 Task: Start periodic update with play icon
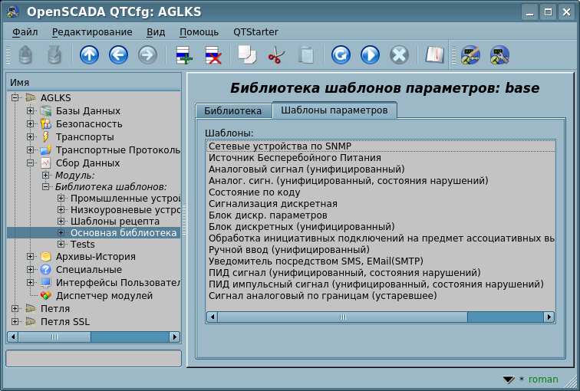(x=370, y=55)
